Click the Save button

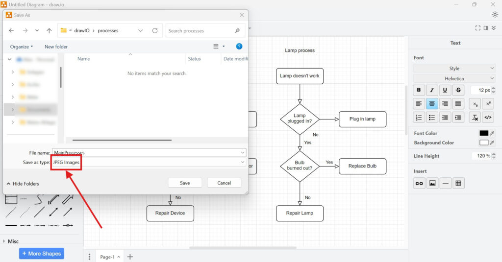click(x=185, y=183)
